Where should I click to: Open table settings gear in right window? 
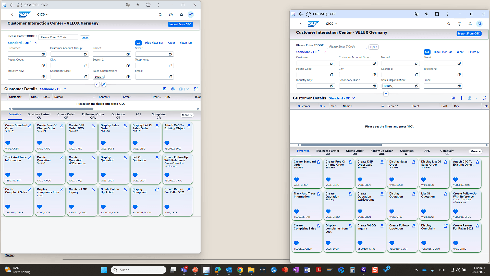point(462,98)
